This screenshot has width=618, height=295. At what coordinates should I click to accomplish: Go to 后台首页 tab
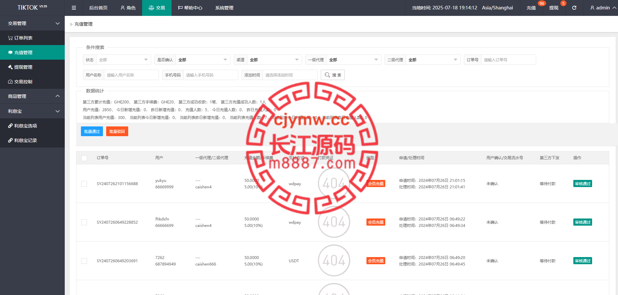click(98, 8)
